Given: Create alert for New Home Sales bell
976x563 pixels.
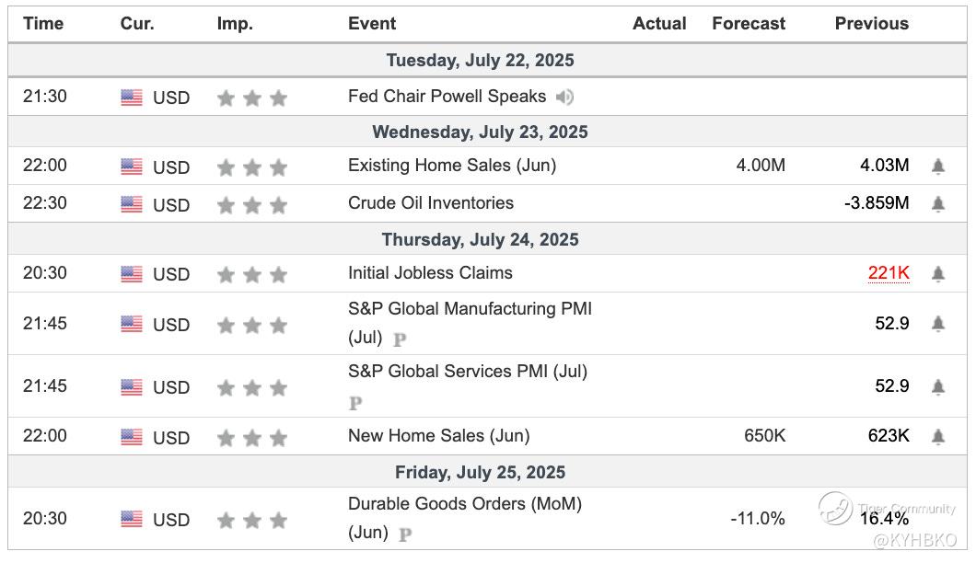Looking at the screenshot, I should click(937, 436).
